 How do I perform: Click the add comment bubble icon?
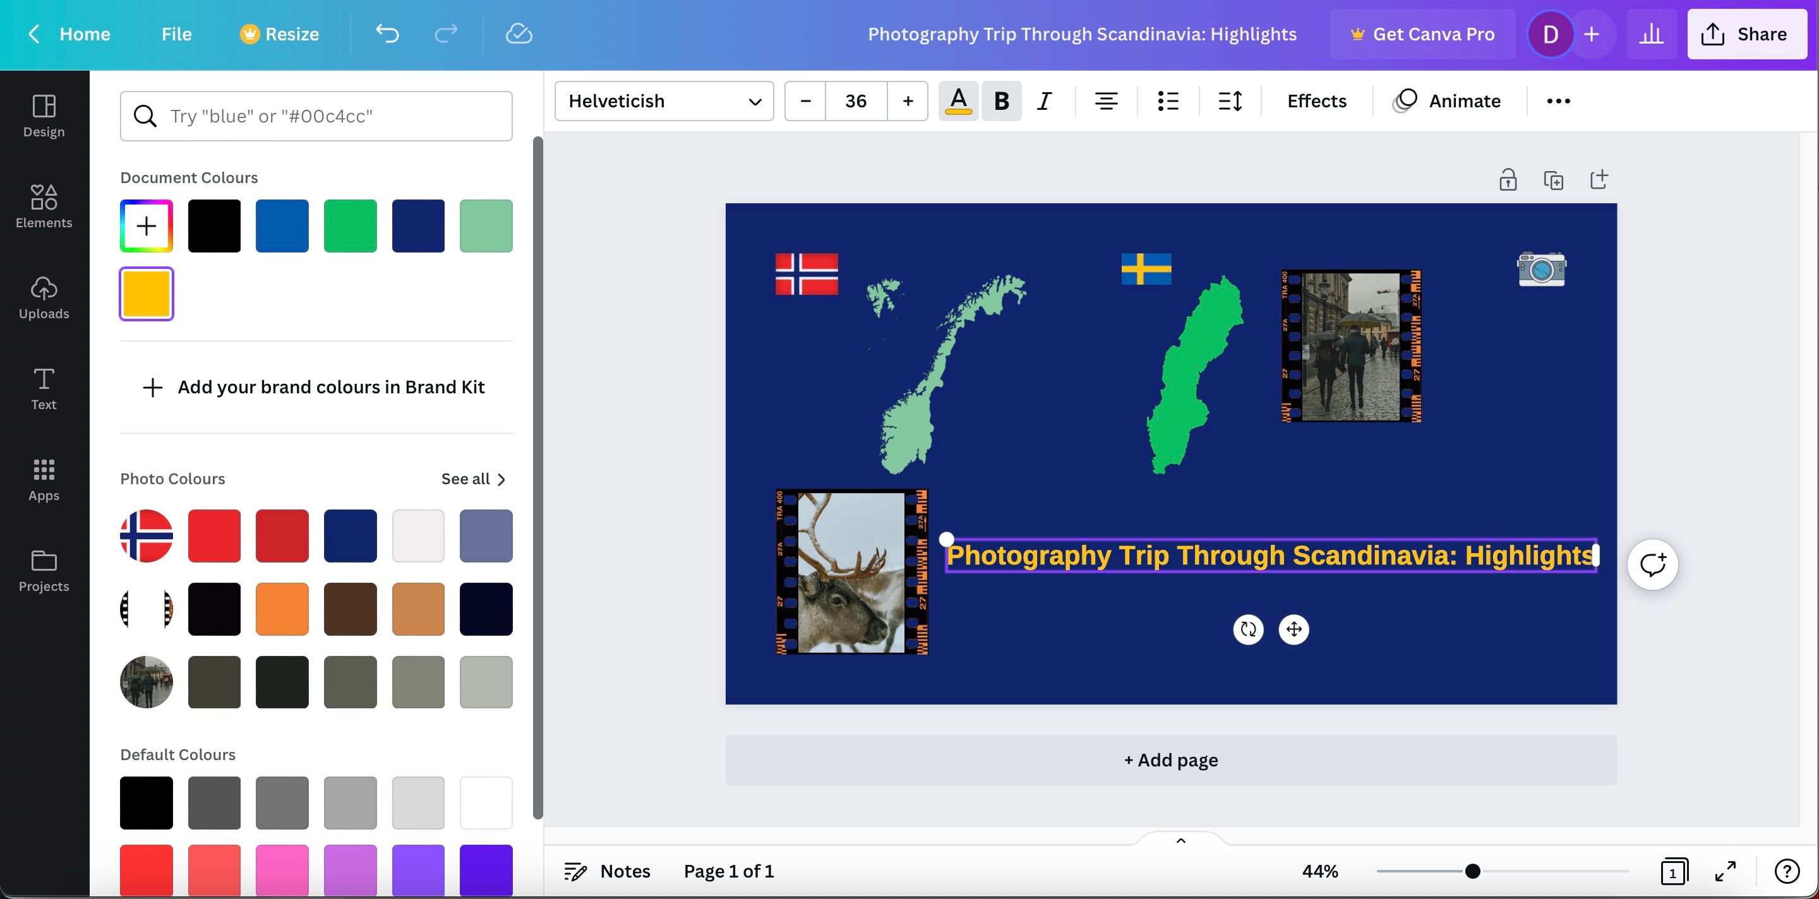click(1652, 564)
